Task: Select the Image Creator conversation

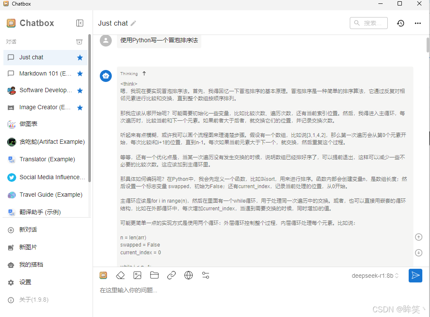Action: [45, 107]
